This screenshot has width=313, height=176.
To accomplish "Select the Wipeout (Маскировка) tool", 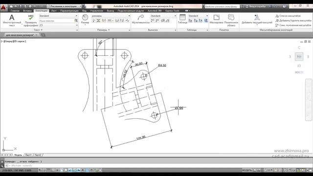I will (x=216, y=19).
